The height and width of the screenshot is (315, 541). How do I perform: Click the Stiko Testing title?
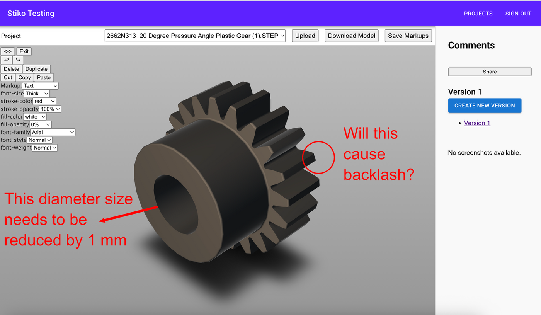pos(31,14)
